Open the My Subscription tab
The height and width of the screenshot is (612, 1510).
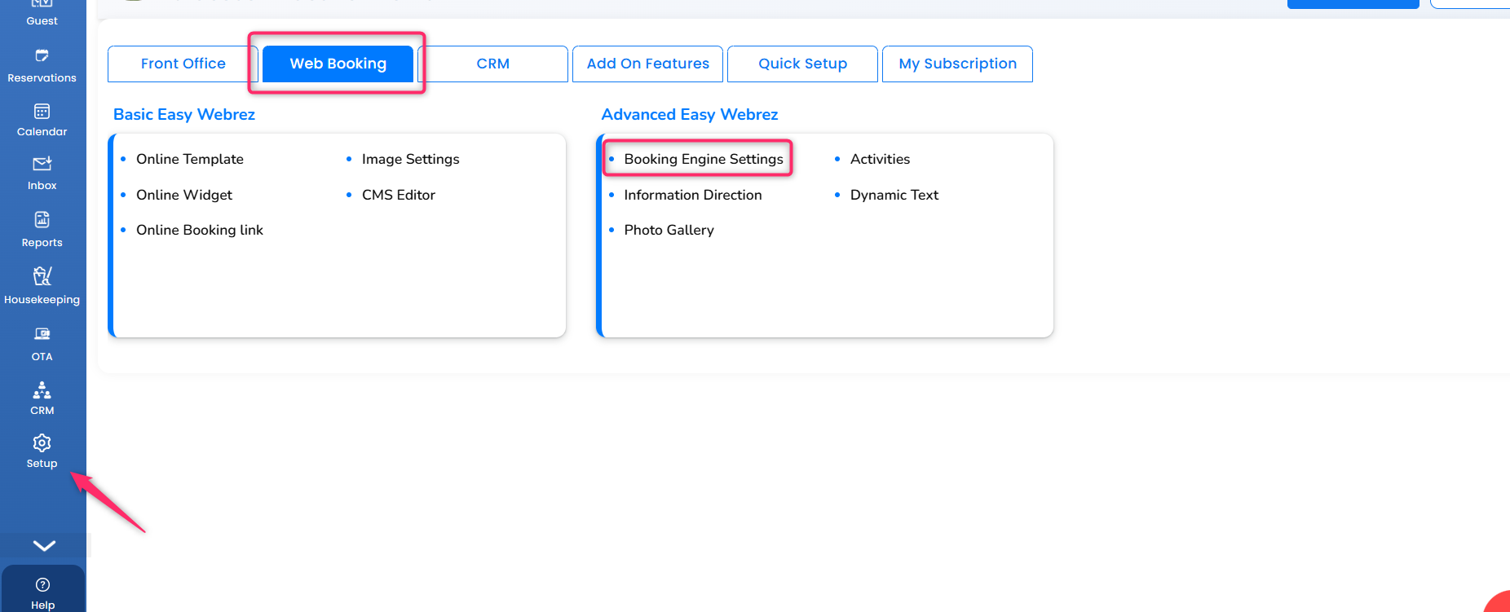pos(958,64)
